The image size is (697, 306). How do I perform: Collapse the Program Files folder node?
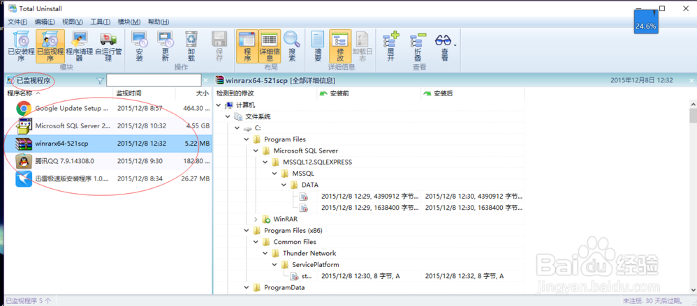[x=247, y=139]
